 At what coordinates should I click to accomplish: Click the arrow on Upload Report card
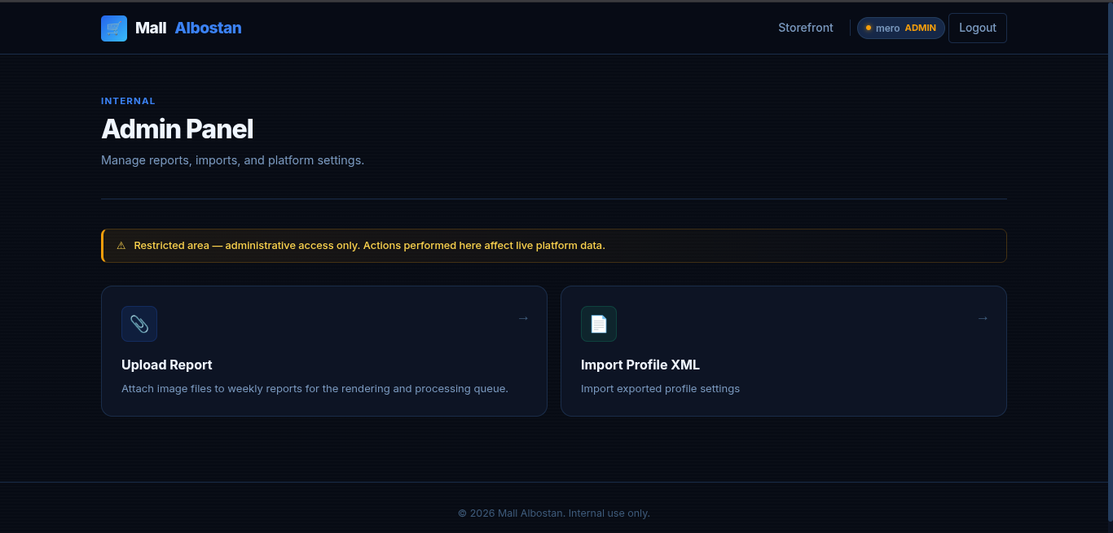coord(523,318)
